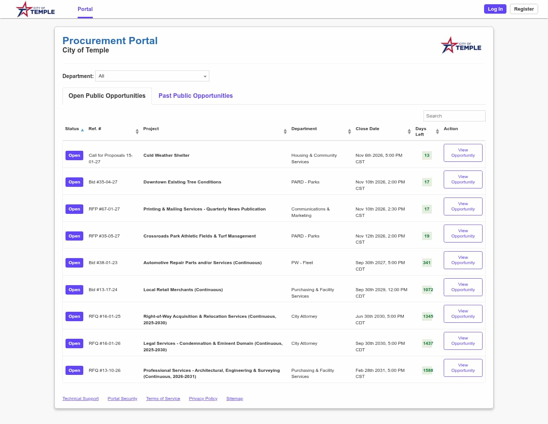
Task: Open the Terms of Service link
Action: 163,398
